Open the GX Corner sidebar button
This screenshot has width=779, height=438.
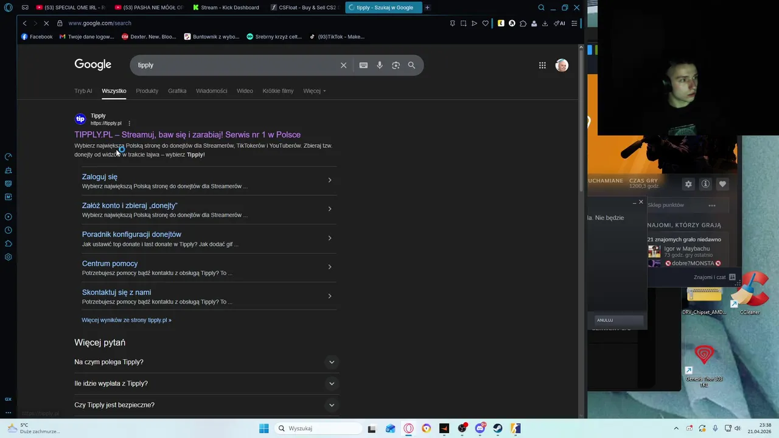pos(9,399)
